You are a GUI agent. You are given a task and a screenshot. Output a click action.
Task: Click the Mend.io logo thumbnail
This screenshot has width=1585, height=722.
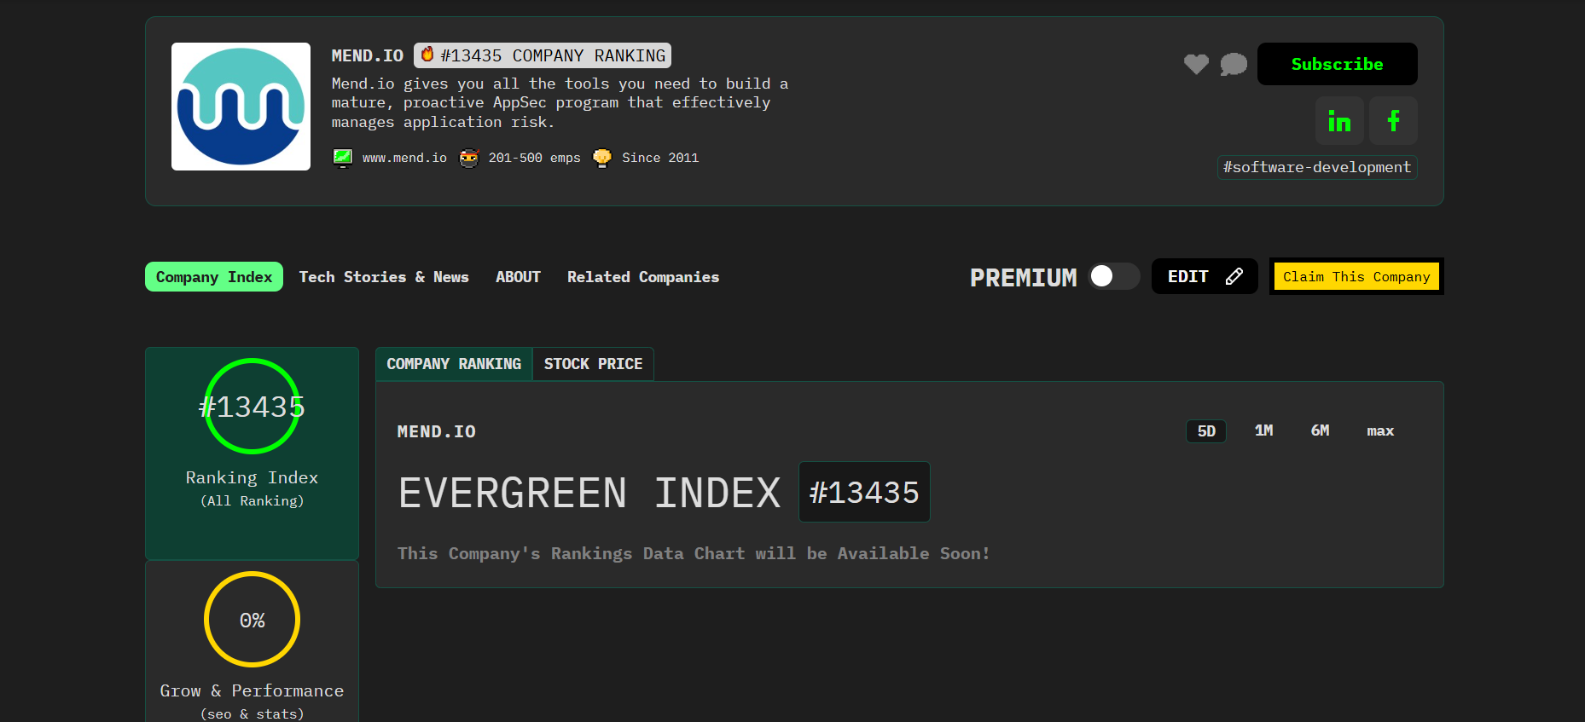coord(241,107)
